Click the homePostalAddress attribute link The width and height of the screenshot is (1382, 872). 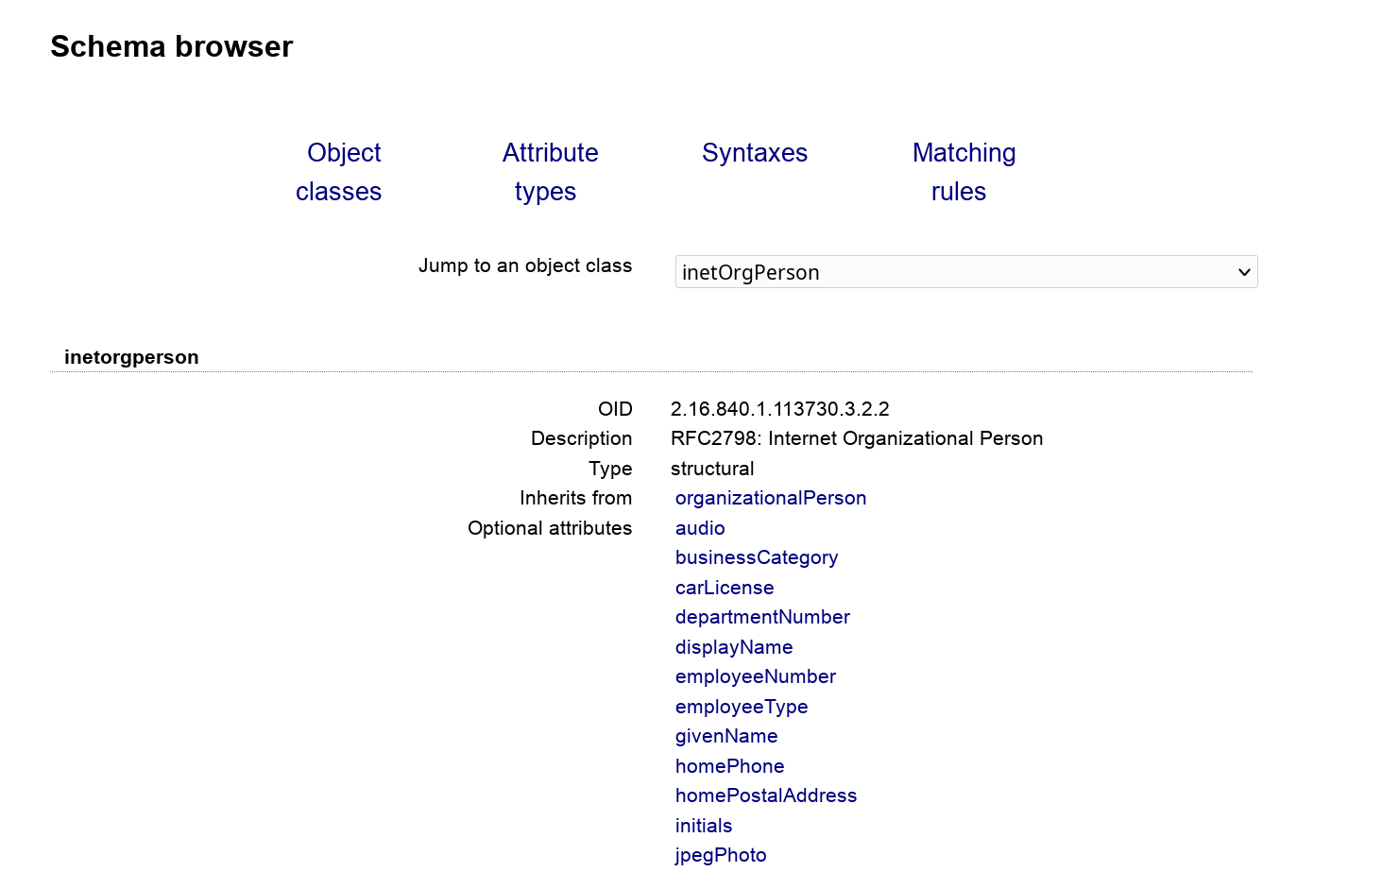click(765, 795)
